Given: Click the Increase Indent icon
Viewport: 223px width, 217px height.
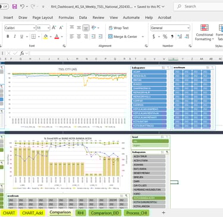Looking at the screenshot, I should (x=100, y=36).
